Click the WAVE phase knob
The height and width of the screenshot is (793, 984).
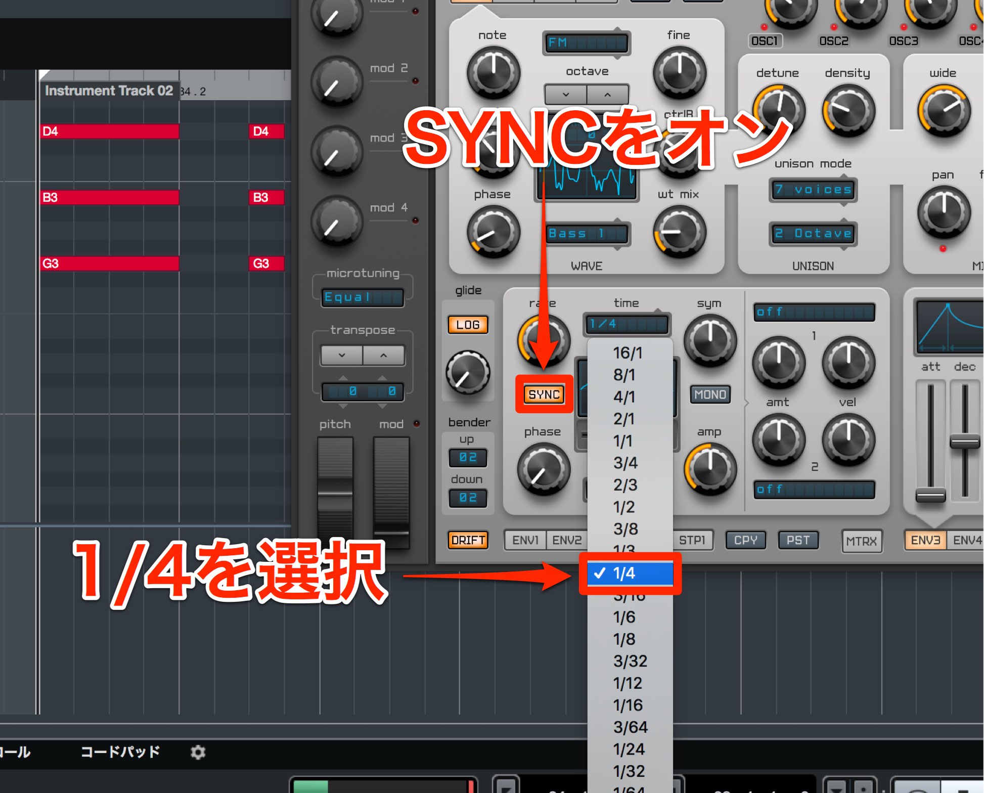coord(493,233)
